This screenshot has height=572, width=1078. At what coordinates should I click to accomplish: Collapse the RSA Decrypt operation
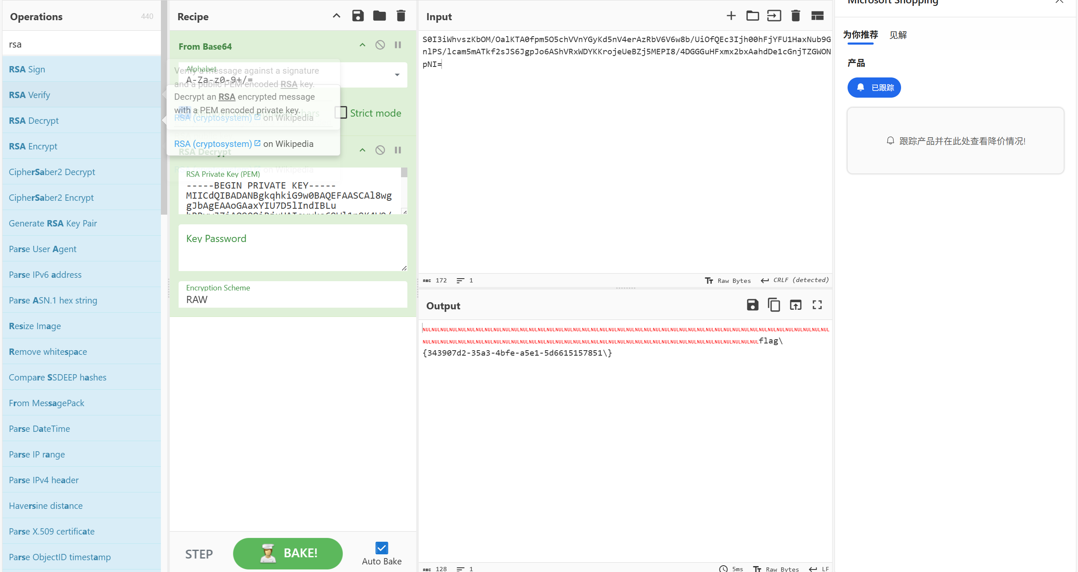click(x=362, y=150)
